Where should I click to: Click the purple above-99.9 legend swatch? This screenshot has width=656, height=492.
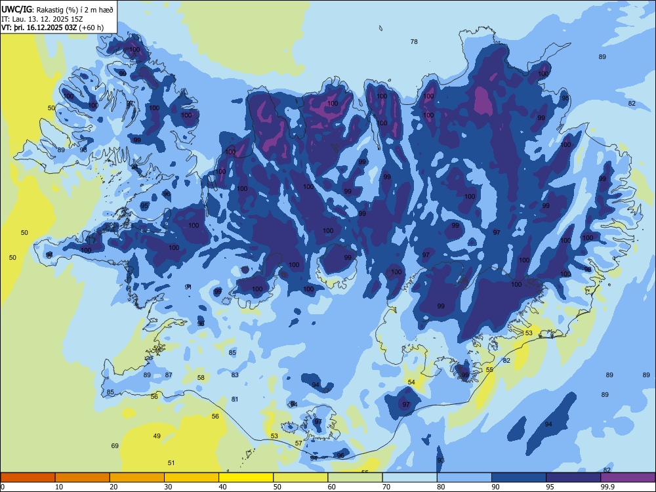pos(628,478)
